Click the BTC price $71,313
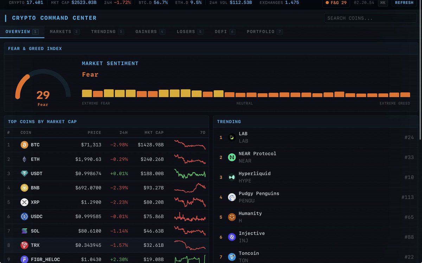Screen dimensions: 422x263 91,145
